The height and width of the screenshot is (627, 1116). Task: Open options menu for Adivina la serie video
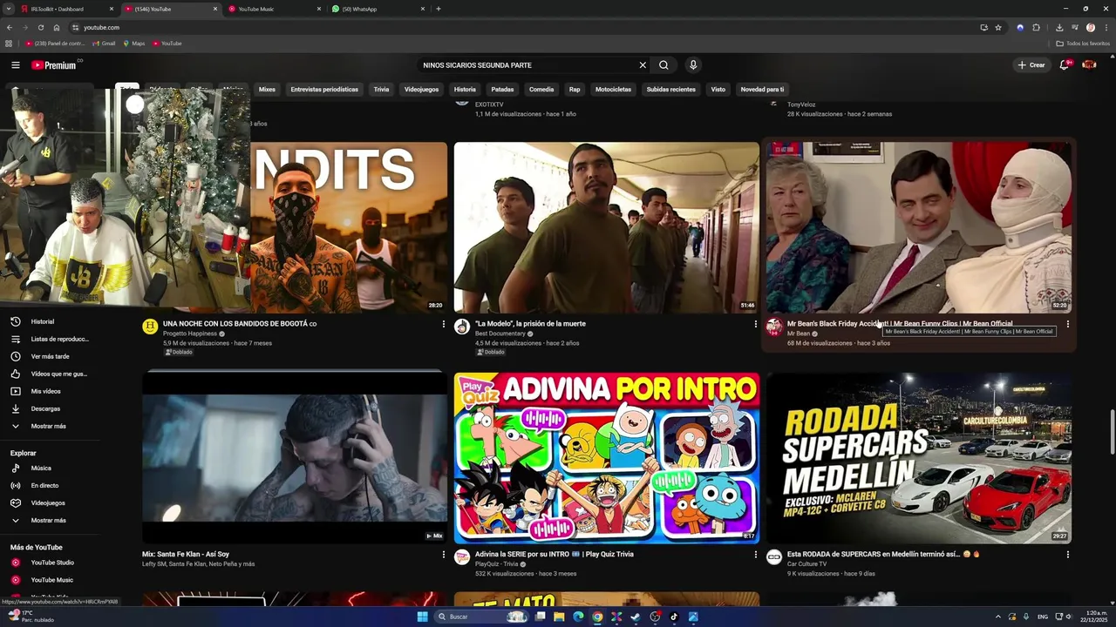(x=755, y=555)
